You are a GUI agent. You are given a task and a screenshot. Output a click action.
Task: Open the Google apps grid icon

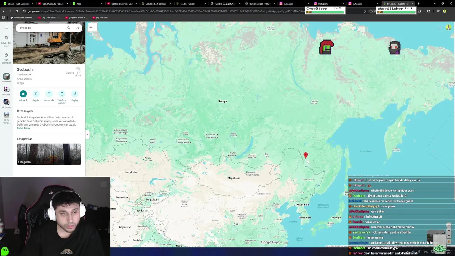tap(440, 27)
